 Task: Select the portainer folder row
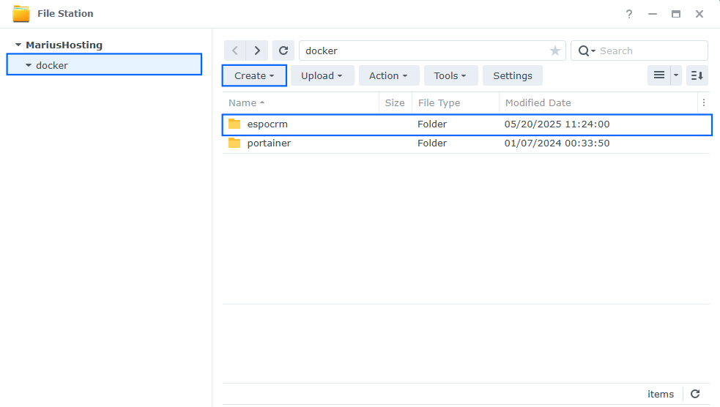coord(467,143)
